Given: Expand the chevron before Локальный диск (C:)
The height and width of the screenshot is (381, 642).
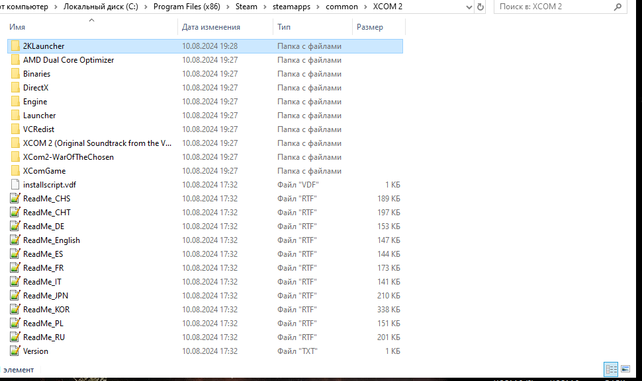Looking at the screenshot, I should pos(56,7).
